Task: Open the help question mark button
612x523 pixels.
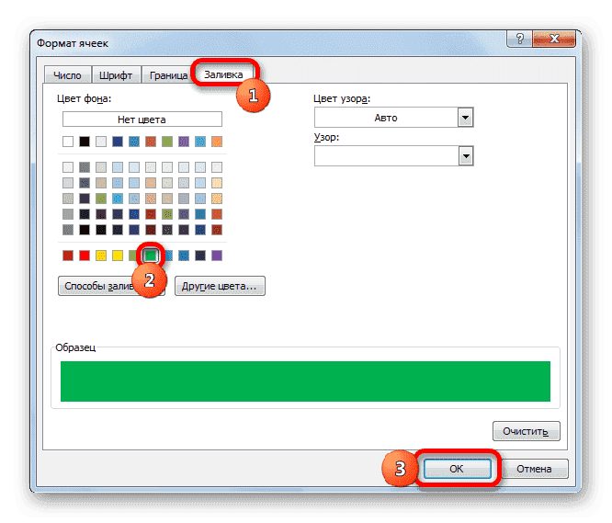Action: pos(519,39)
